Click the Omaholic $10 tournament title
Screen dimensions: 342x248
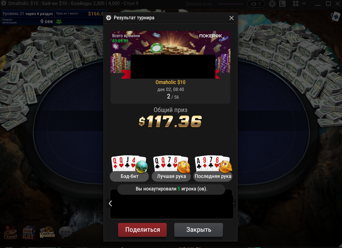[x=171, y=82]
